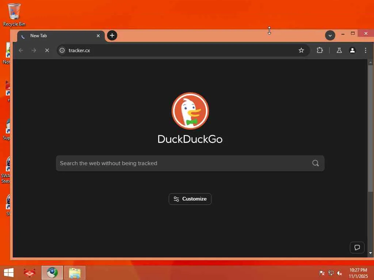Screen dimensions: 374x280
Task: Open the feedback chat bubble icon
Action: [x=357, y=248]
